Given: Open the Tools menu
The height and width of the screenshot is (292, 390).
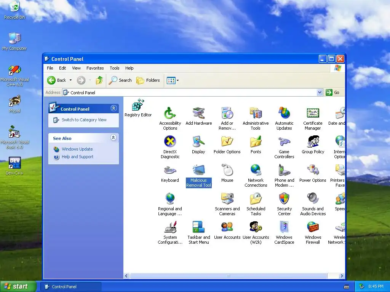Looking at the screenshot, I should click(x=115, y=68).
